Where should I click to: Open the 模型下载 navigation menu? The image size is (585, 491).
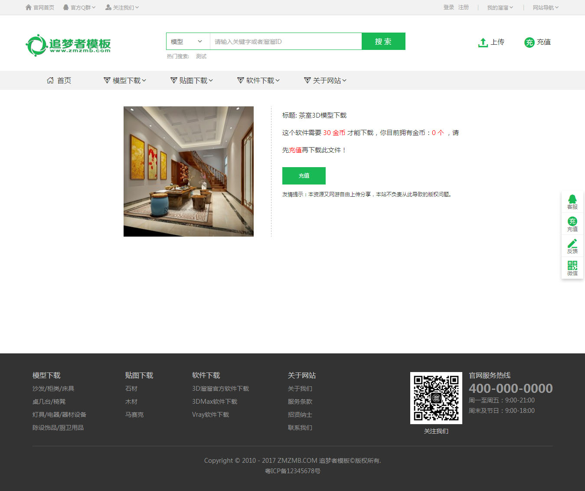point(125,80)
